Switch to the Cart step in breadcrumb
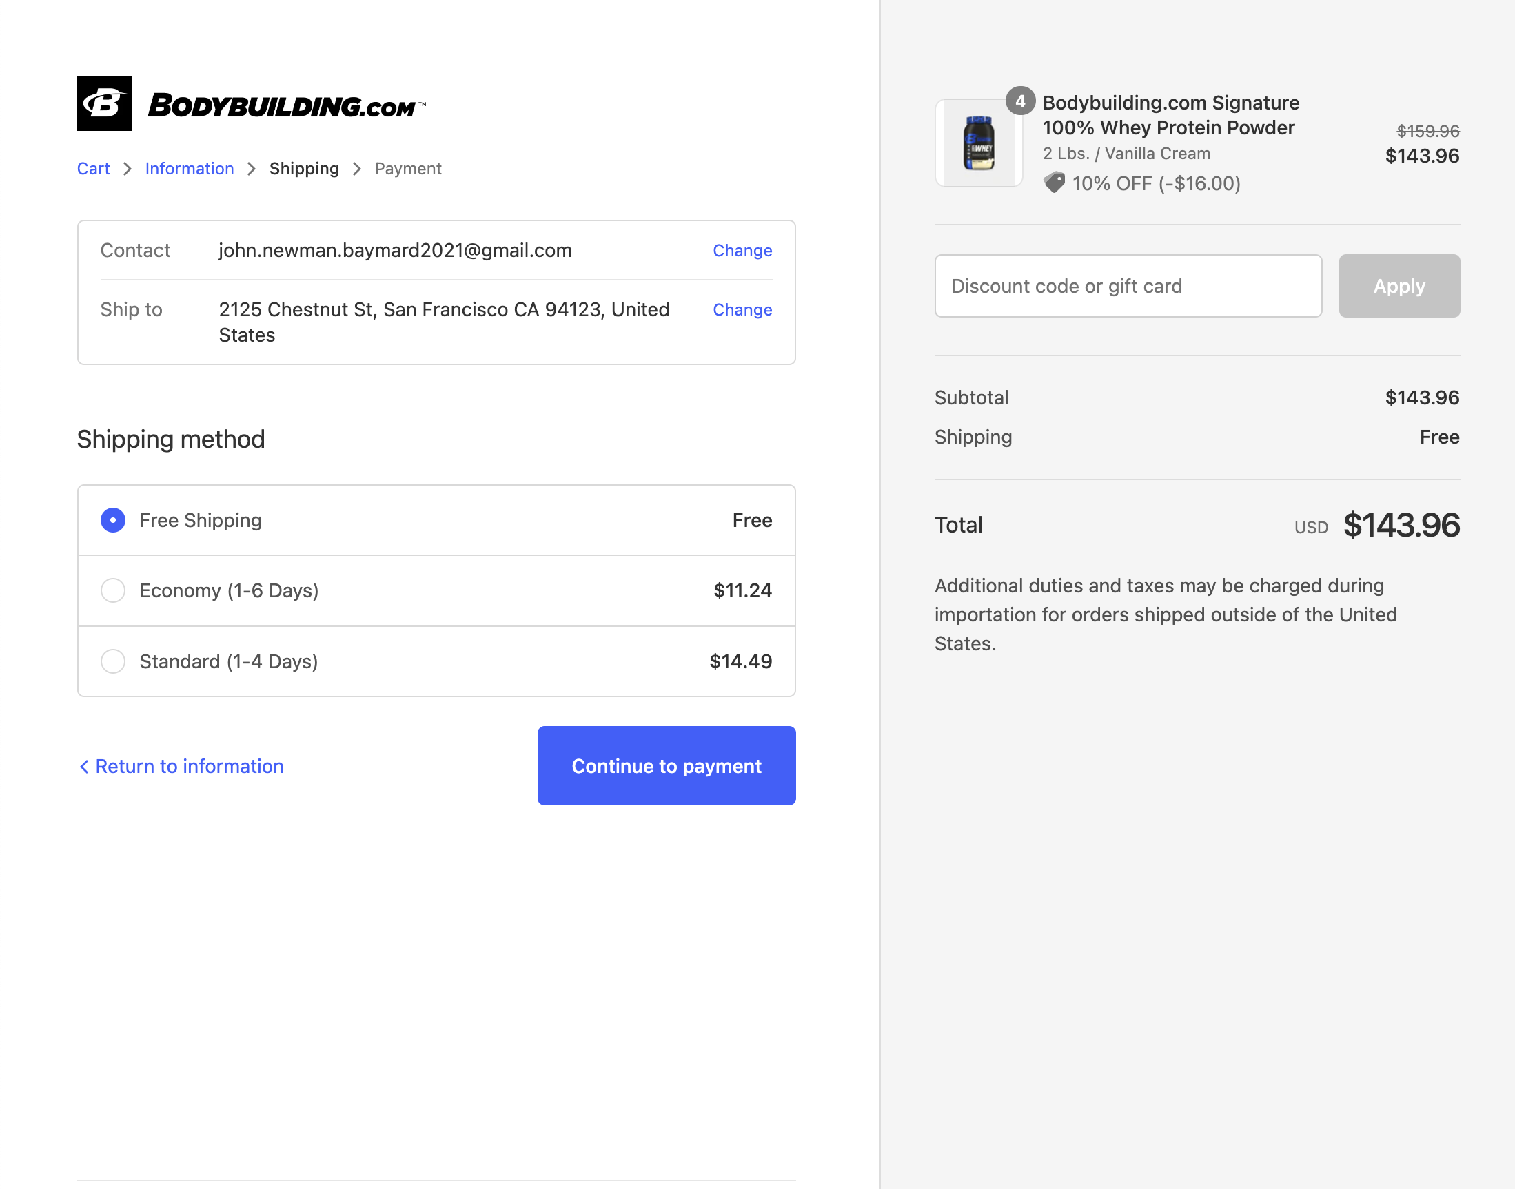 point(93,169)
